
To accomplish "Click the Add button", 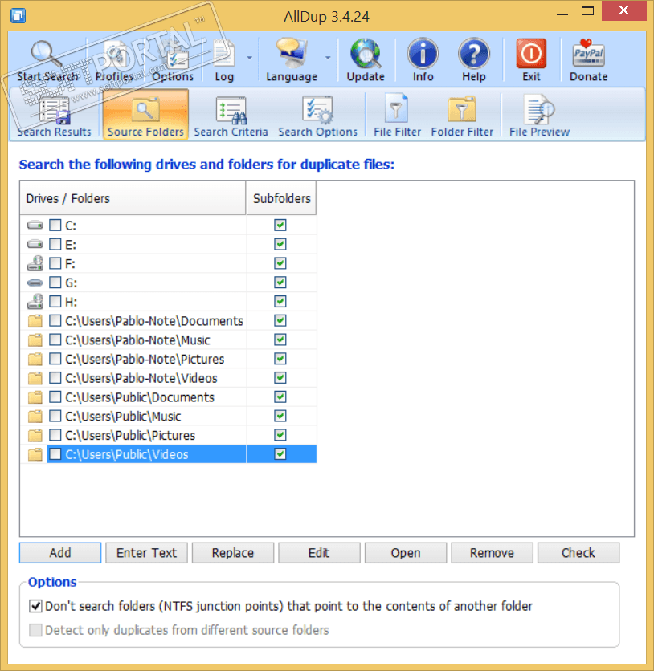I will point(60,553).
